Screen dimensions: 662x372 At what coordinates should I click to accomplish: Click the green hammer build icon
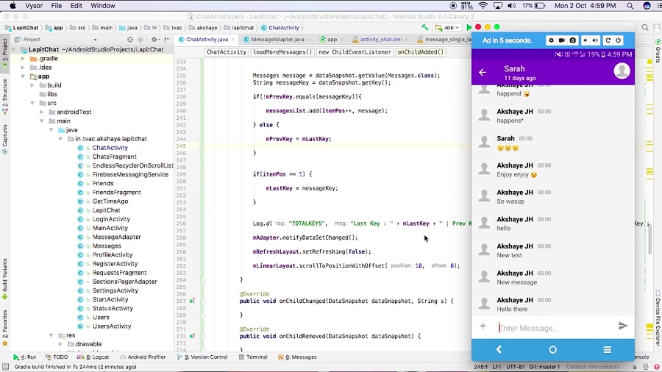pos(425,27)
